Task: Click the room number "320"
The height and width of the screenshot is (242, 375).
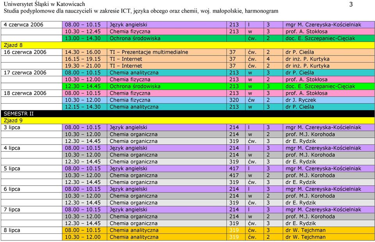Action: [x=234, y=100]
